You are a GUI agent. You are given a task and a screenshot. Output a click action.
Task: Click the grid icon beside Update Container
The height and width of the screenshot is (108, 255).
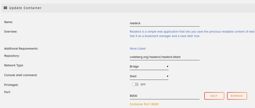[5, 8]
